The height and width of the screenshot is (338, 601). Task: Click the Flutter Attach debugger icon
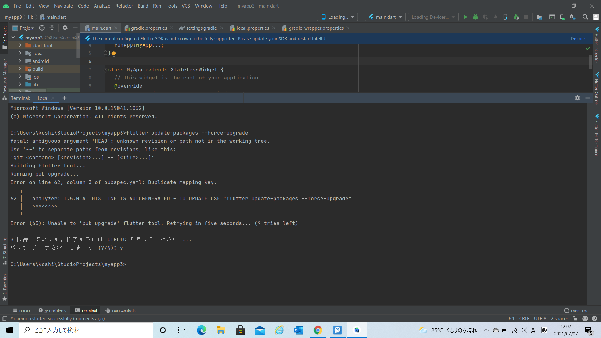click(x=516, y=17)
